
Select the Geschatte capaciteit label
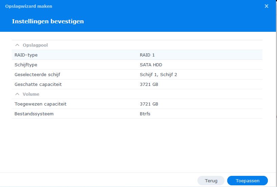pos(38,84)
